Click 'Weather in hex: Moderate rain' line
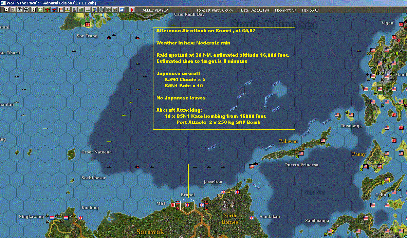Screen dimensions: 407x238 point(193,43)
